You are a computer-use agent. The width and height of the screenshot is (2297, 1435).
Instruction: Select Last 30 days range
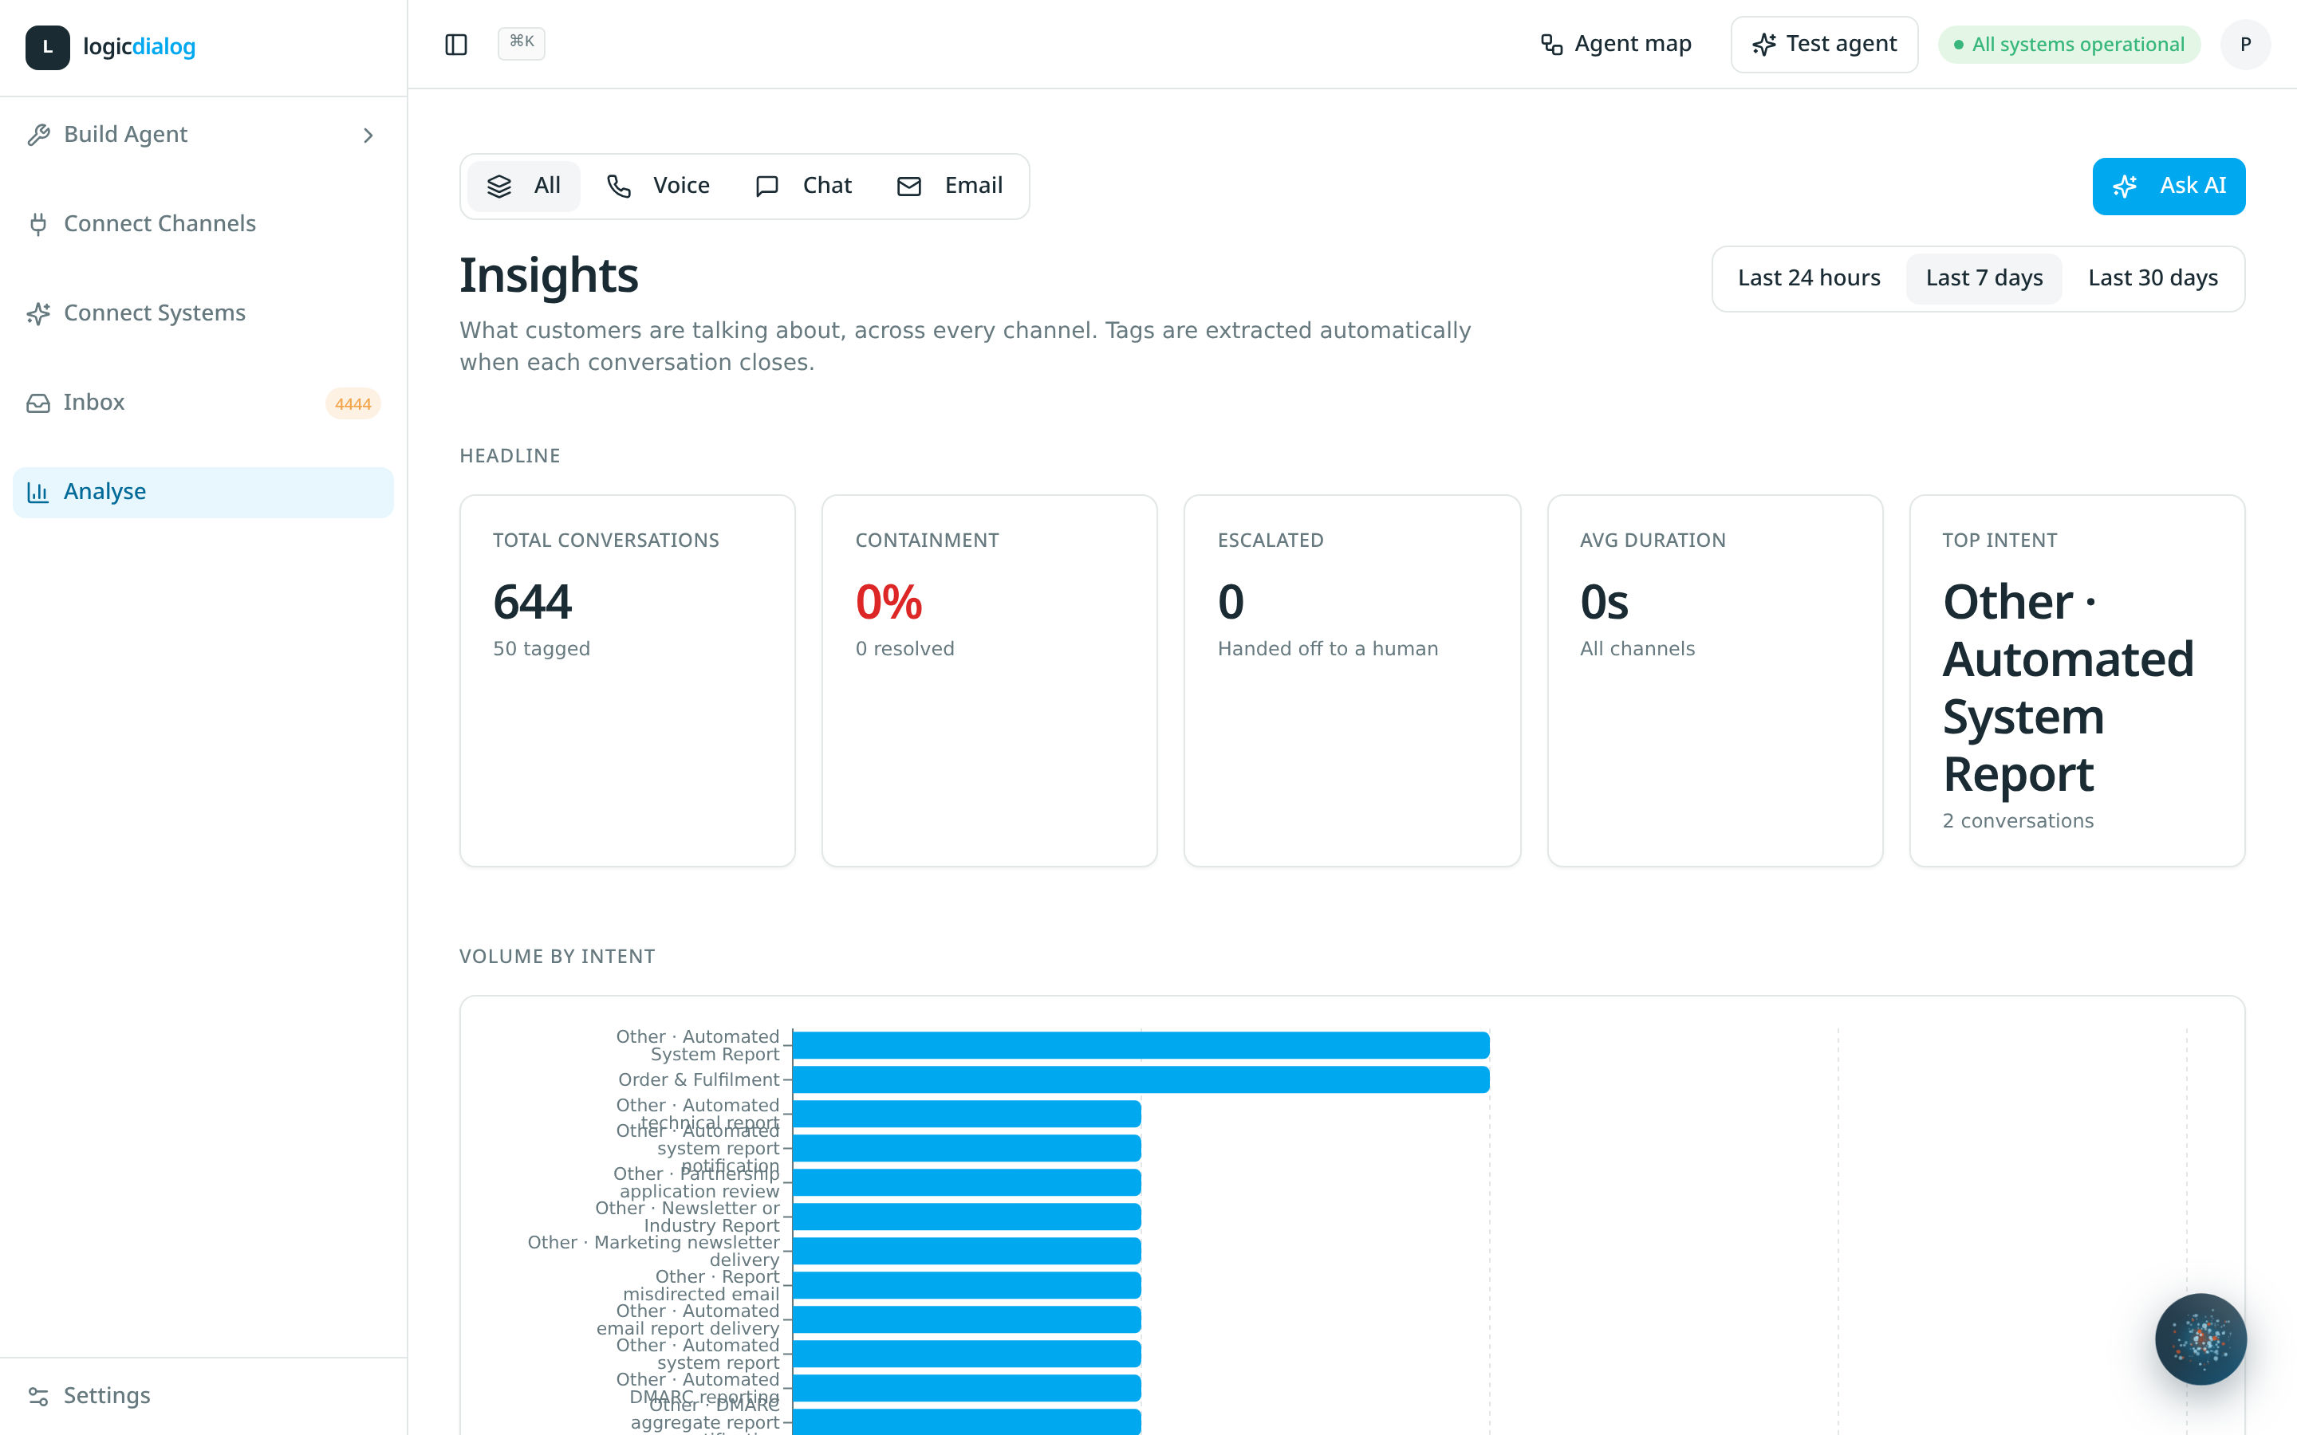[x=2153, y=278]
